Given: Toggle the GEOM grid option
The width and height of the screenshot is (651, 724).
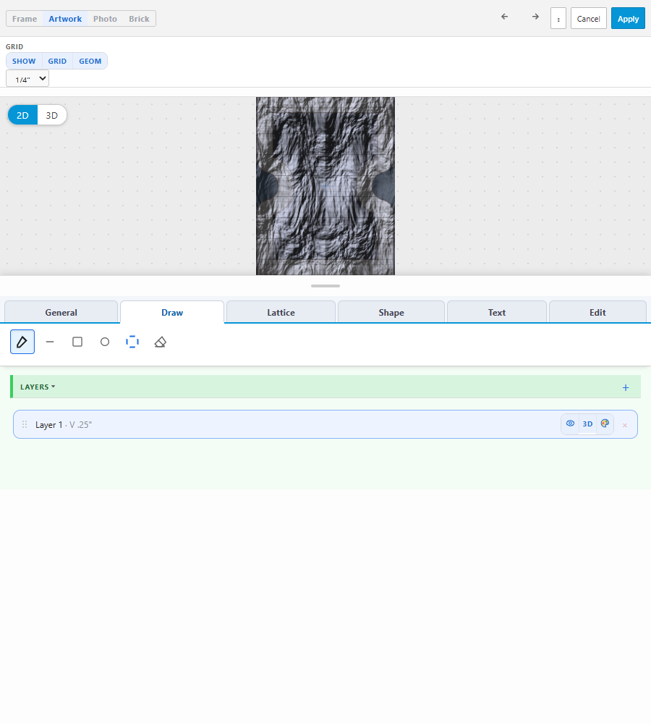Looking at the screenshot, I should 90,61.
